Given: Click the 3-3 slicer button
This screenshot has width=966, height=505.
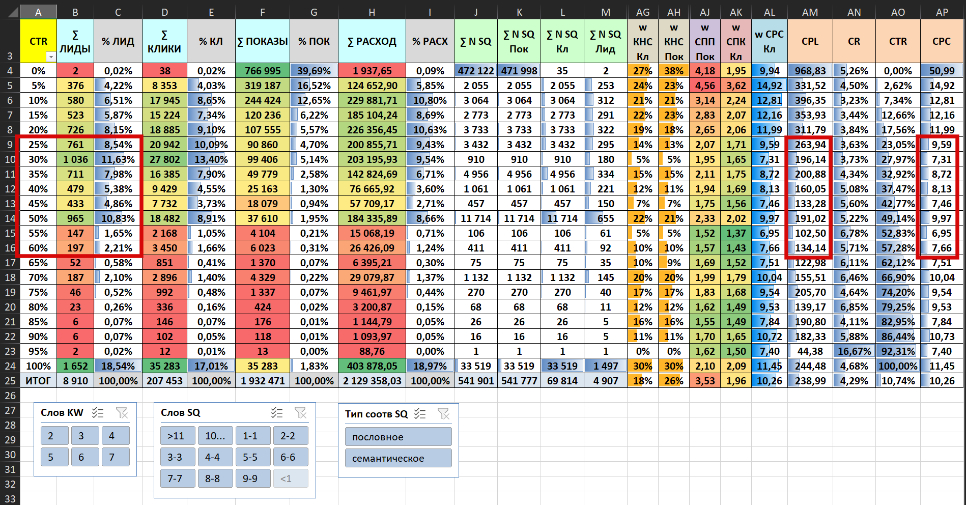Looking at the screenshot, I should (178, 457).
